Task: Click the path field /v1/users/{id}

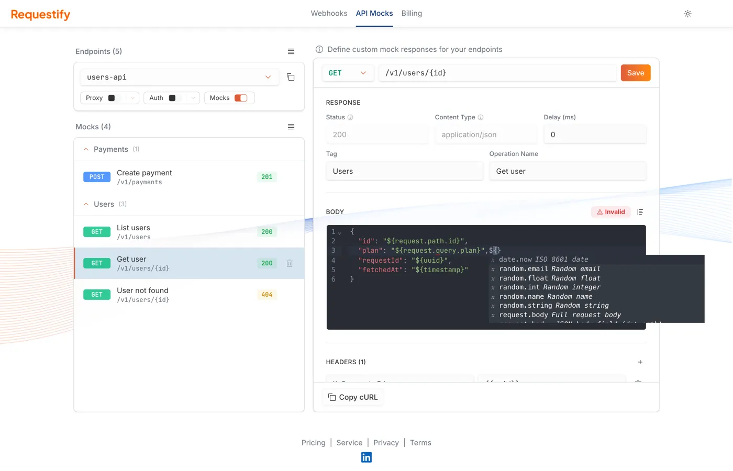Action: (x=497, y=73)
